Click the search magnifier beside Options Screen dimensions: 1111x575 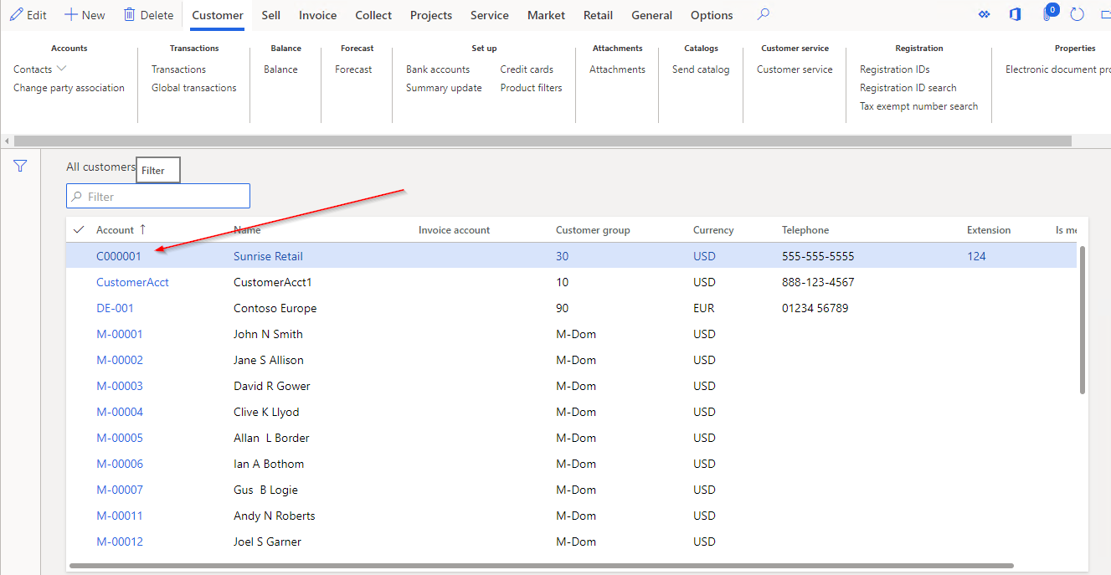click(762, 14)
